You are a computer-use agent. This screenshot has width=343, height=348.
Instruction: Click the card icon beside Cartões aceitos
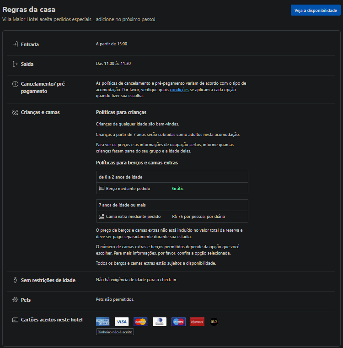point(15,320)
